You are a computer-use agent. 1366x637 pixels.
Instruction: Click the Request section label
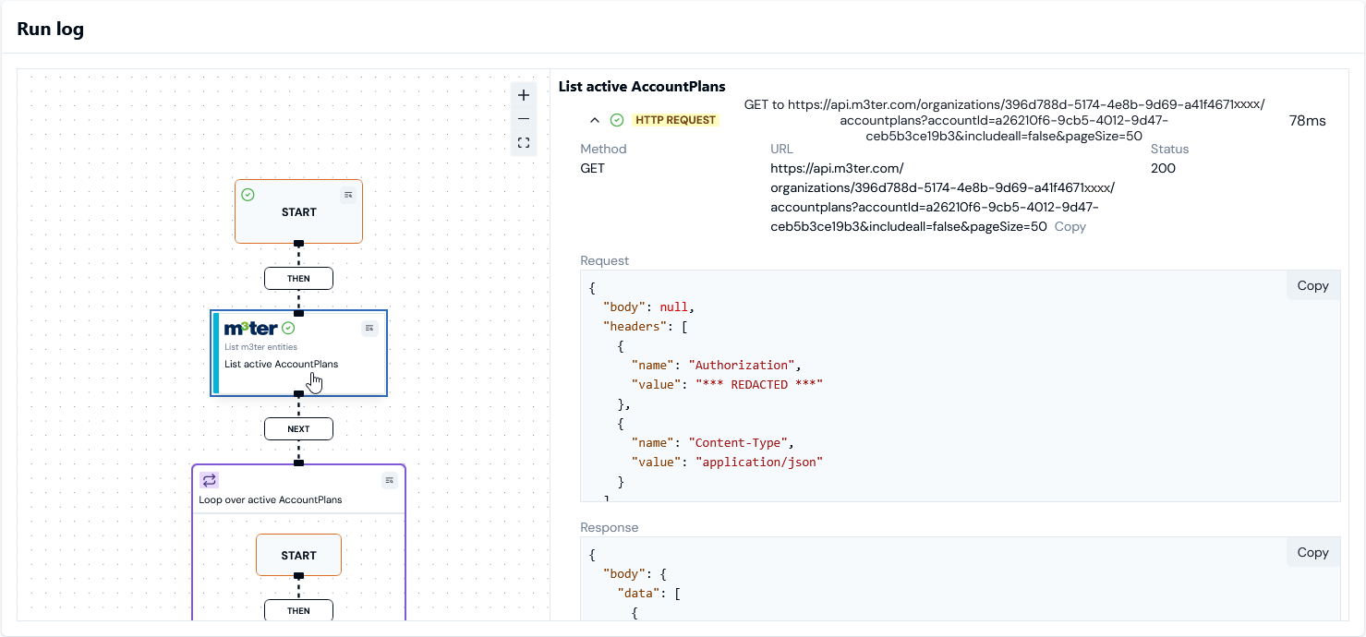tap(605, 260)
